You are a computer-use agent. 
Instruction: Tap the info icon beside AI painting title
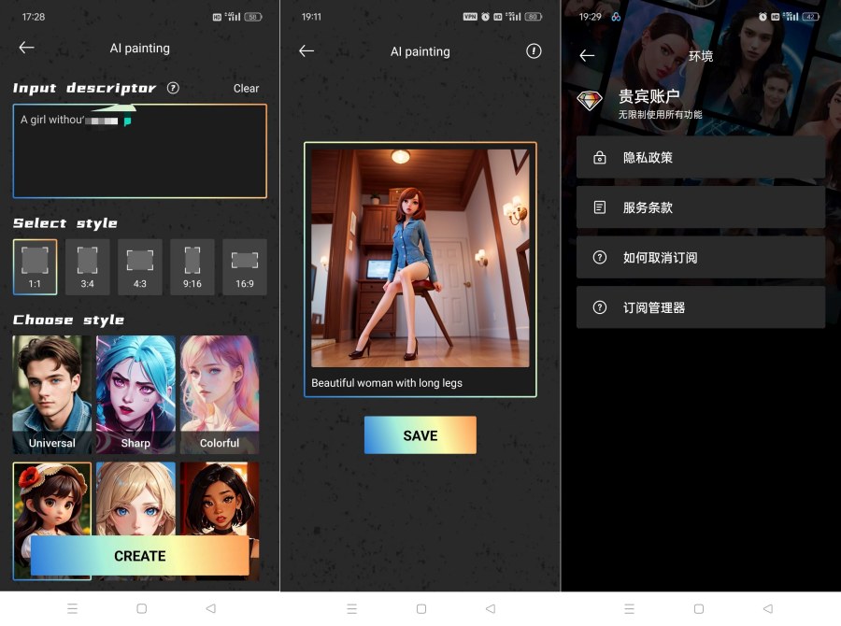pyautogui.click(x=534, y=51)
